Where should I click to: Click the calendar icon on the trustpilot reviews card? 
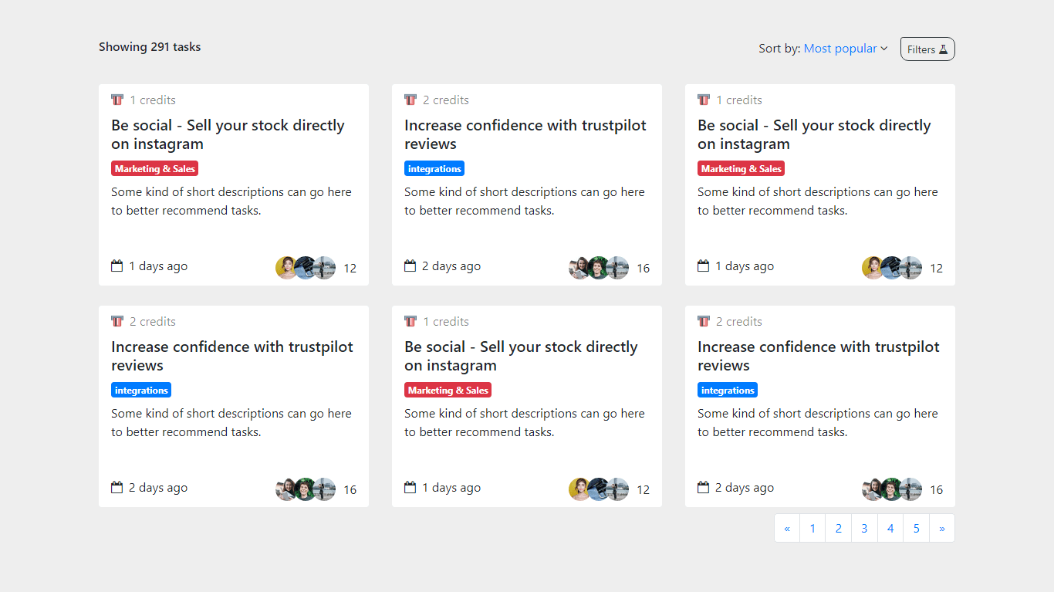click(410, 265)
